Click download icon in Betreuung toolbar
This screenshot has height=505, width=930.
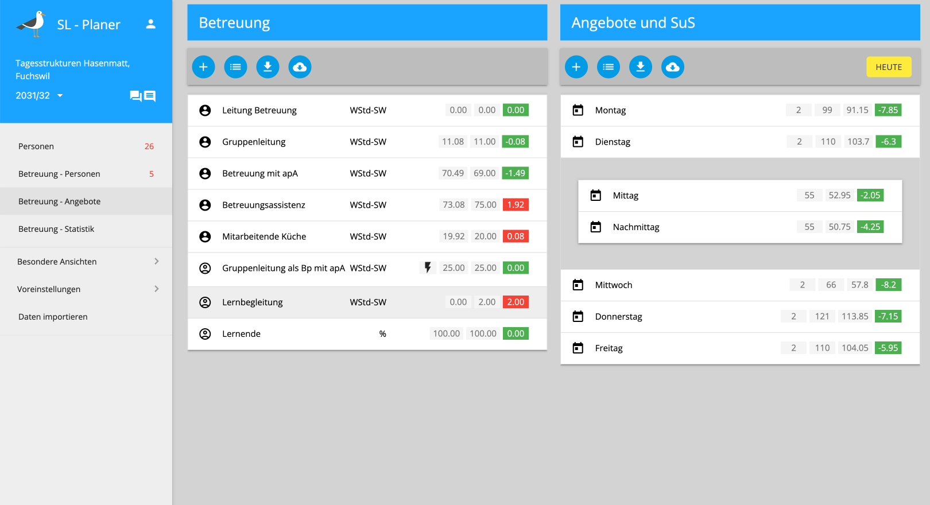point(268,67)
